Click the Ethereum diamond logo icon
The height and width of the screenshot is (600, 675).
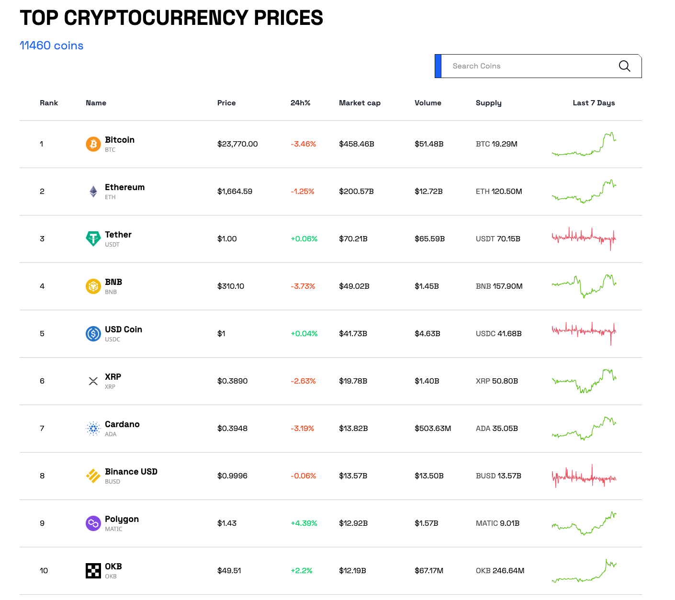(x=93, y=192)
